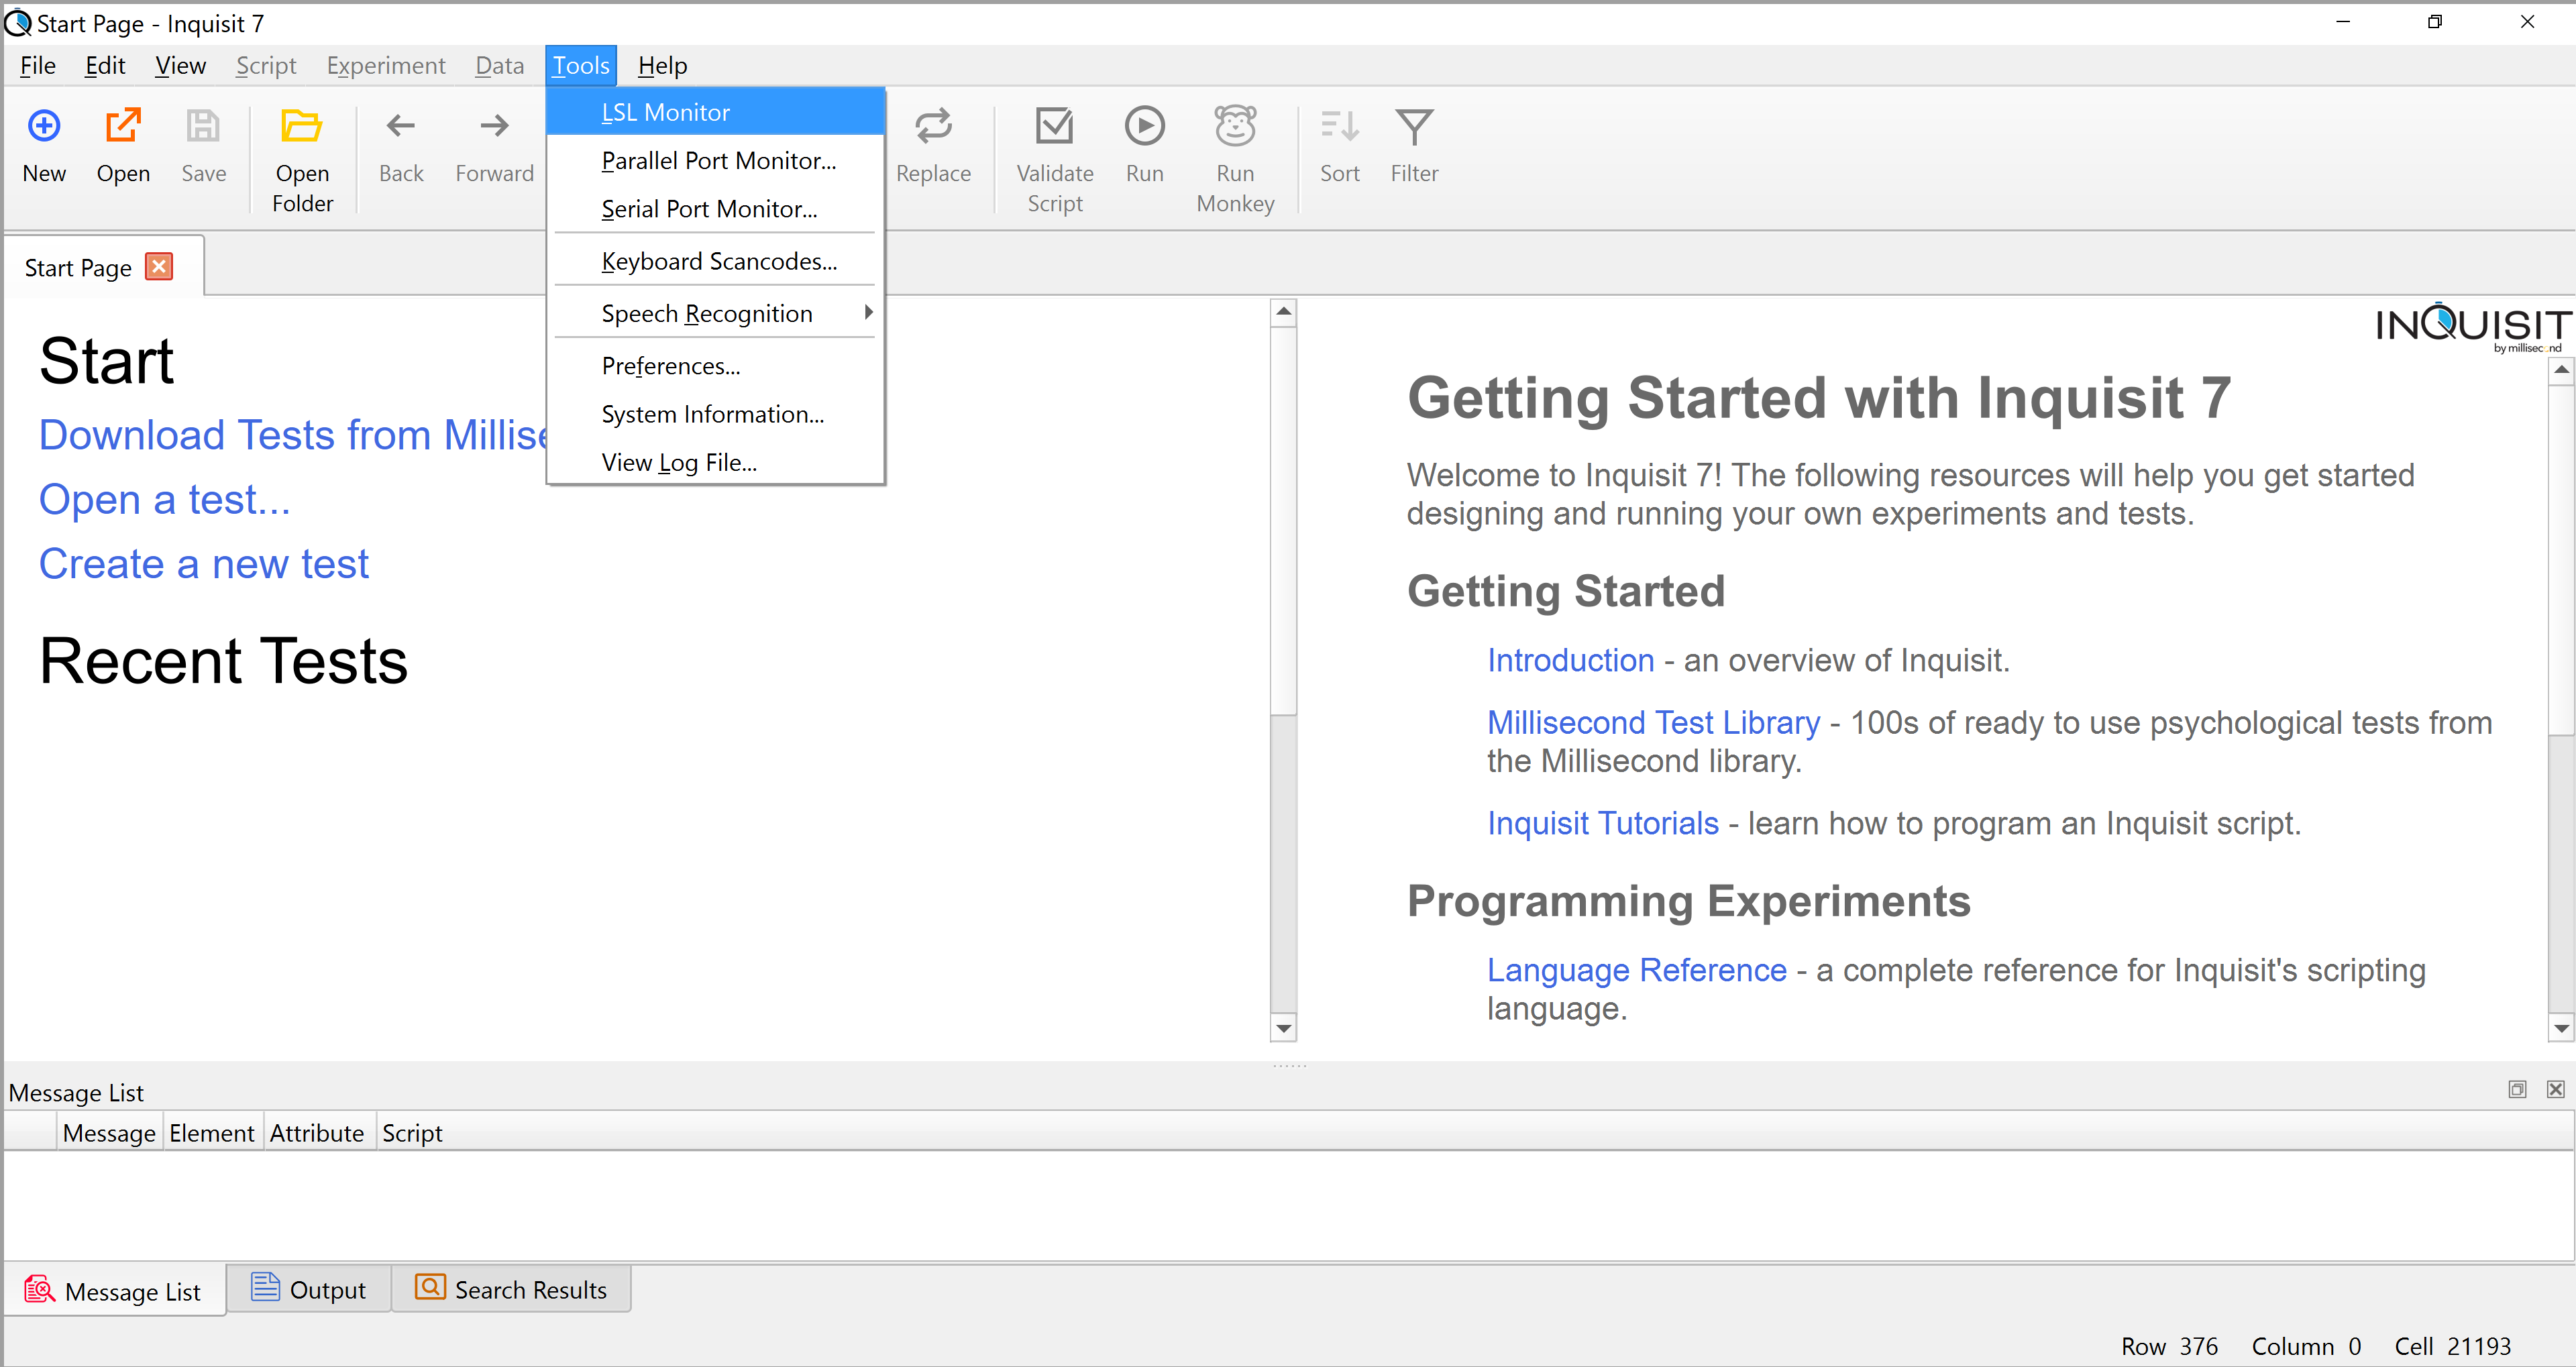Select LSL Monitor from Tools menu
2576x1367 pixels.
point(715,112)
